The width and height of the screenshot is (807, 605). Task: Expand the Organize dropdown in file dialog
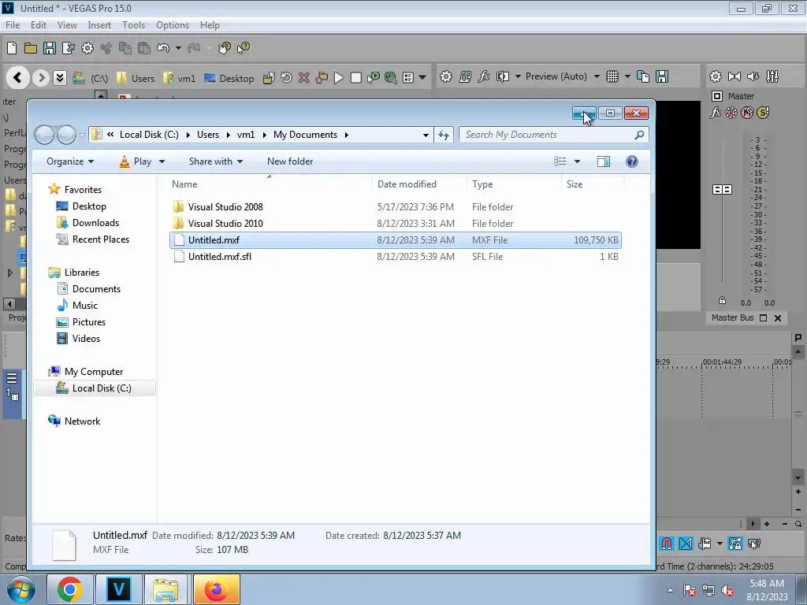(70, 161)
